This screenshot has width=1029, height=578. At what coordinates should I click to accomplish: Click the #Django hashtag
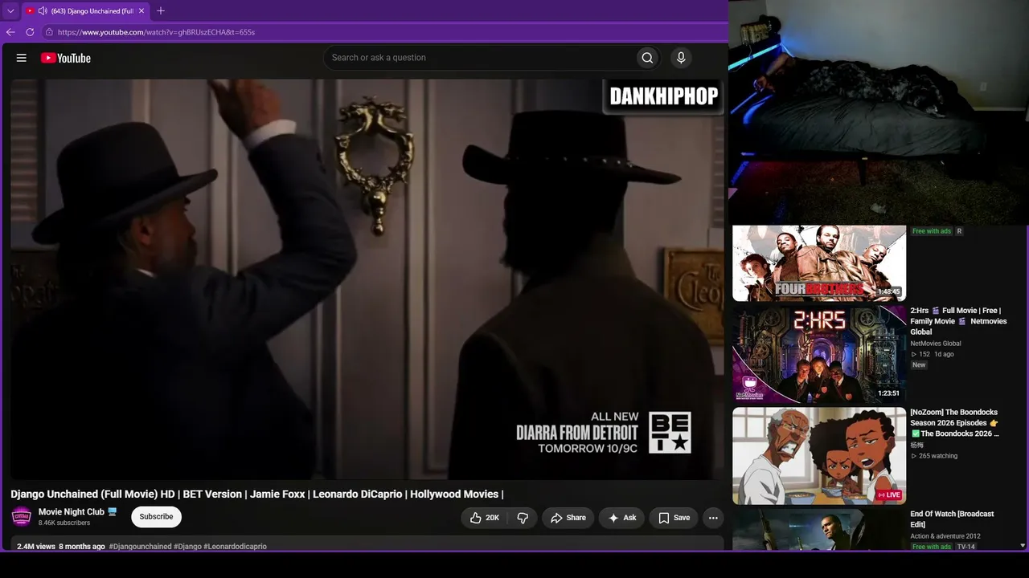[x=187, y=547]
